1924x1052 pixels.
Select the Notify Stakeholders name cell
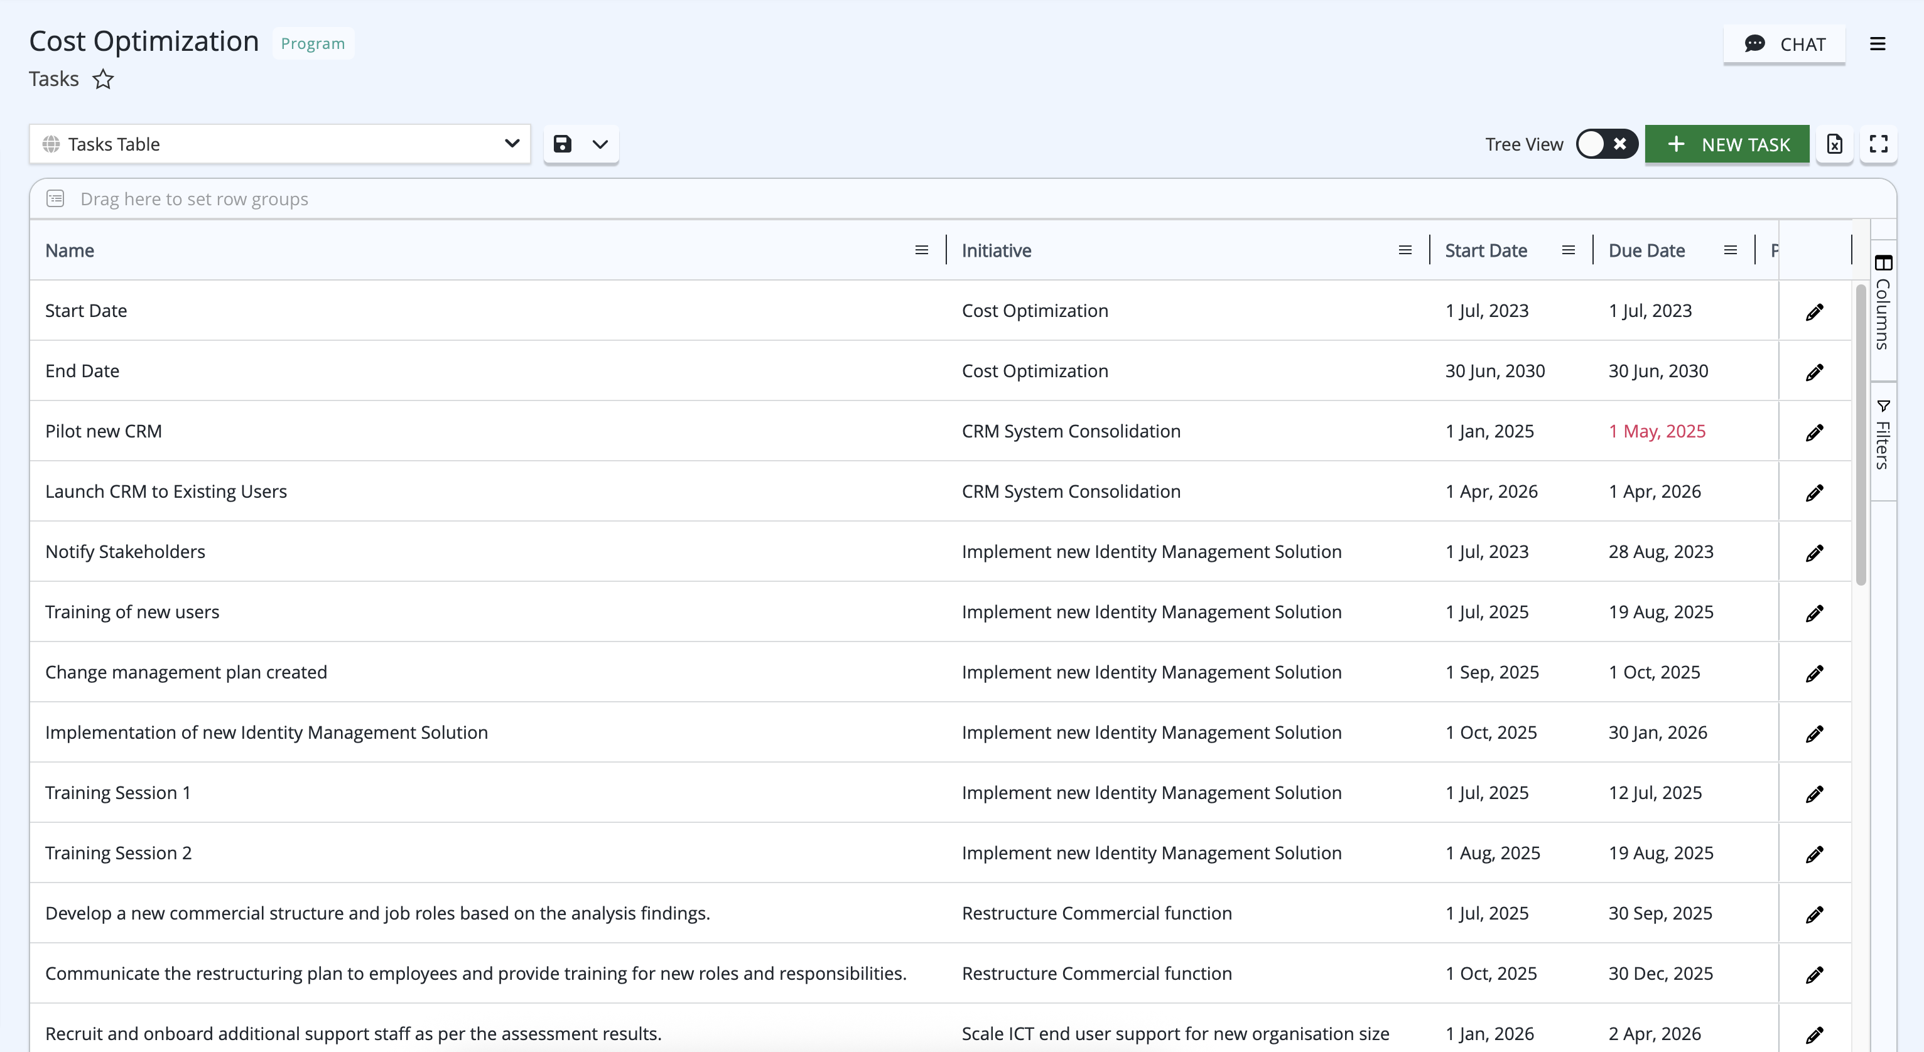click(x=488, y=551)
